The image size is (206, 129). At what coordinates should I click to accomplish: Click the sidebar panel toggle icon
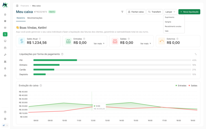(17, 6)
